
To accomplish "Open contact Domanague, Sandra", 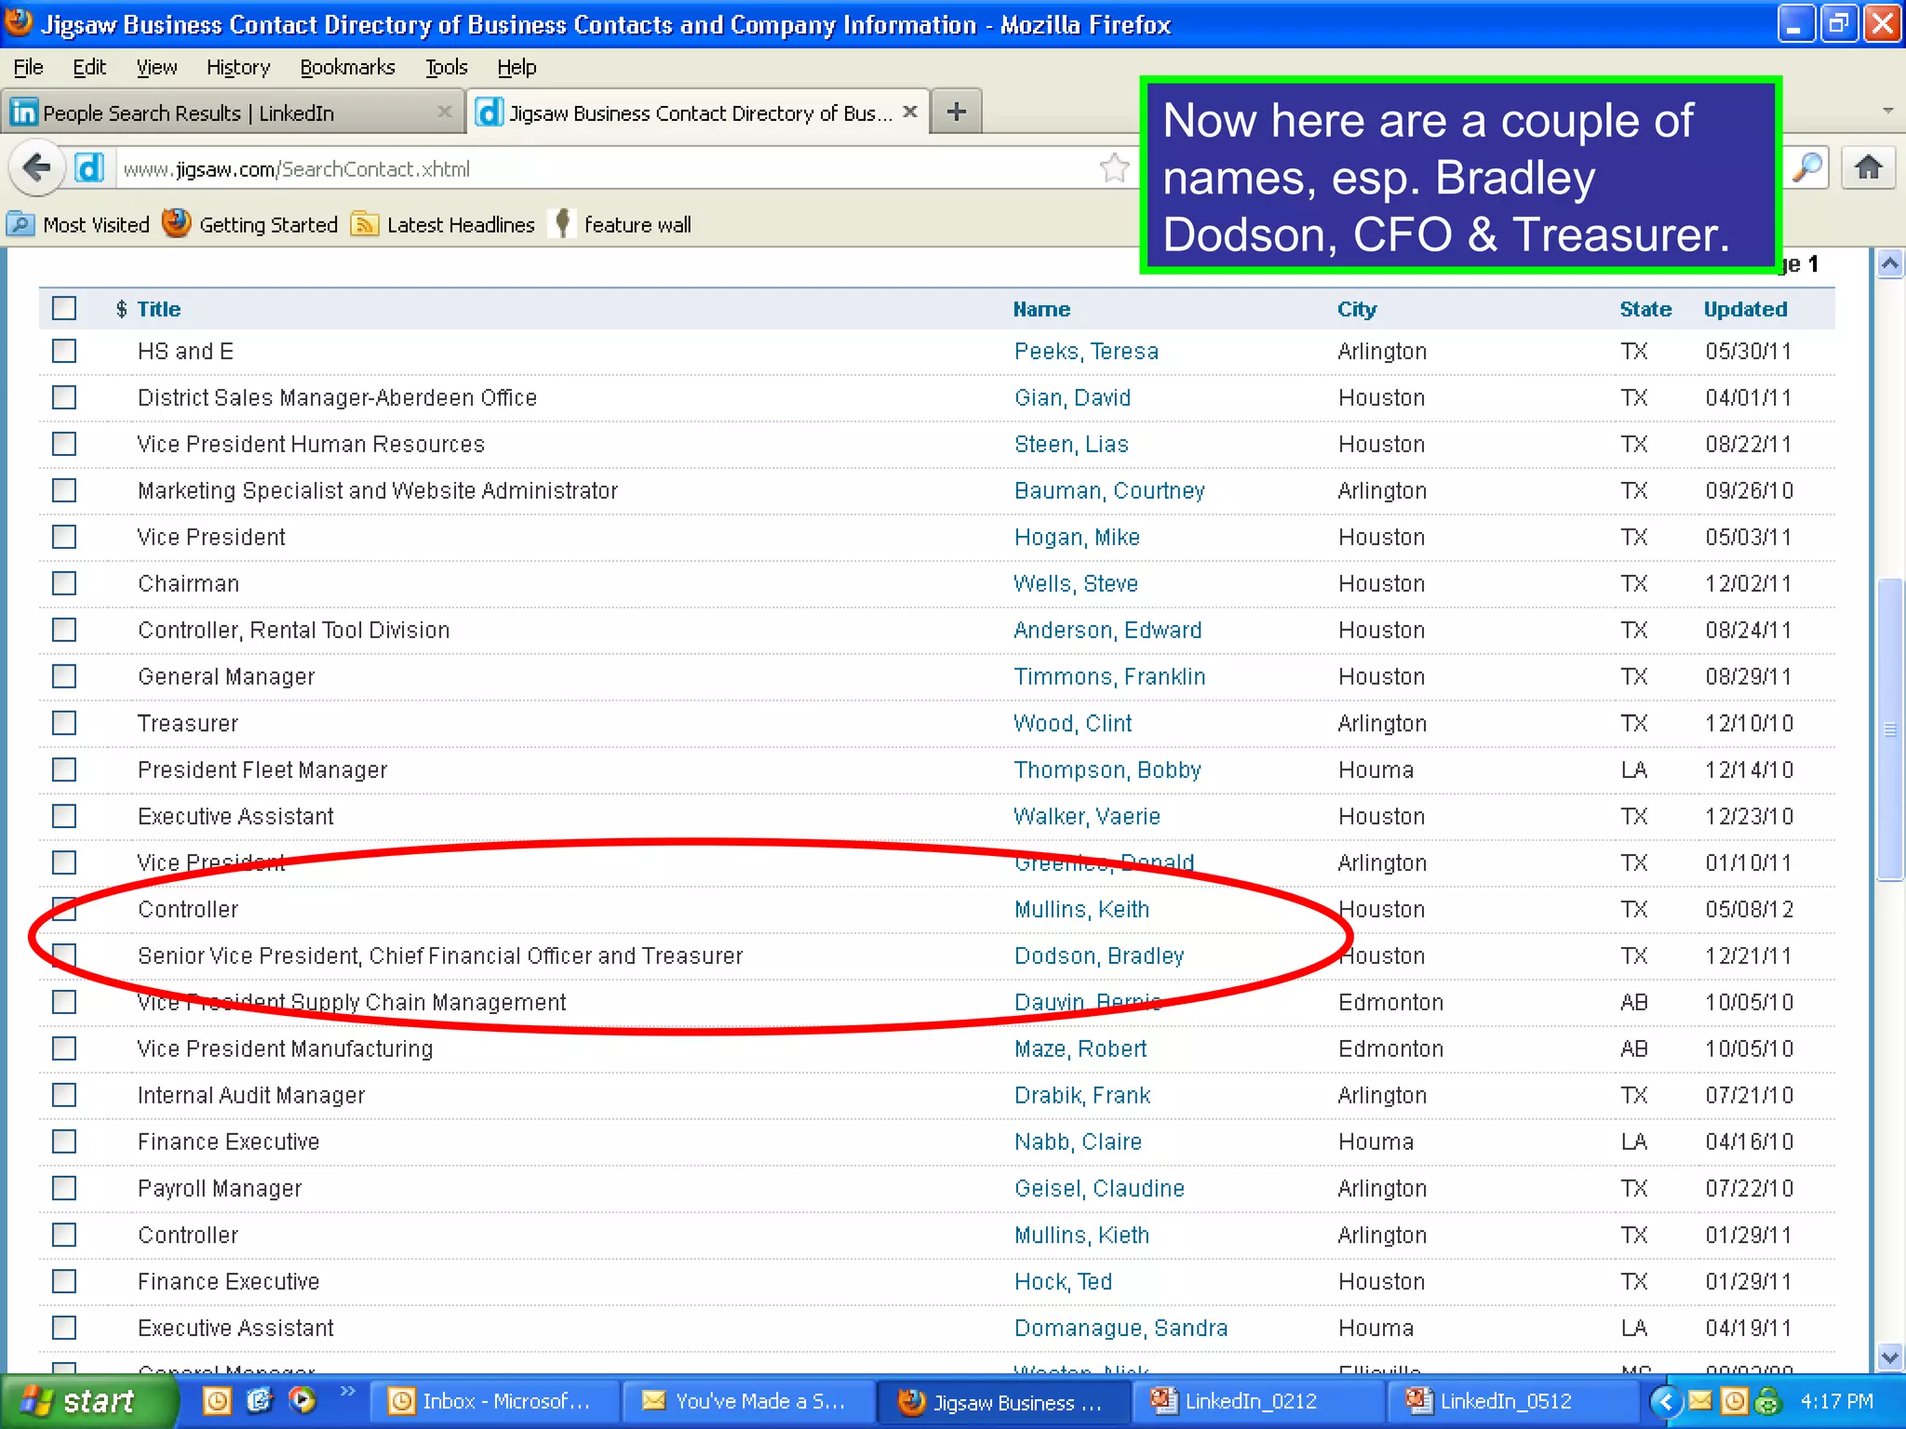I will [1121, 1328].
